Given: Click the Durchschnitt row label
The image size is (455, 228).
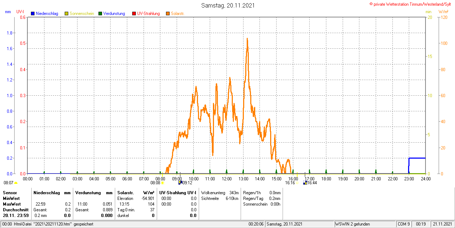Looking at the screenshot, I should coord(15,210).
